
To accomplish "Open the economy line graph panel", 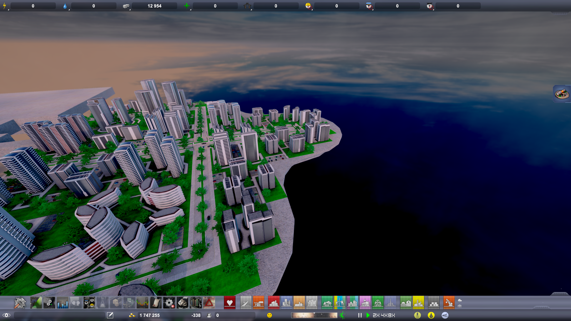I will pos(142,303).
